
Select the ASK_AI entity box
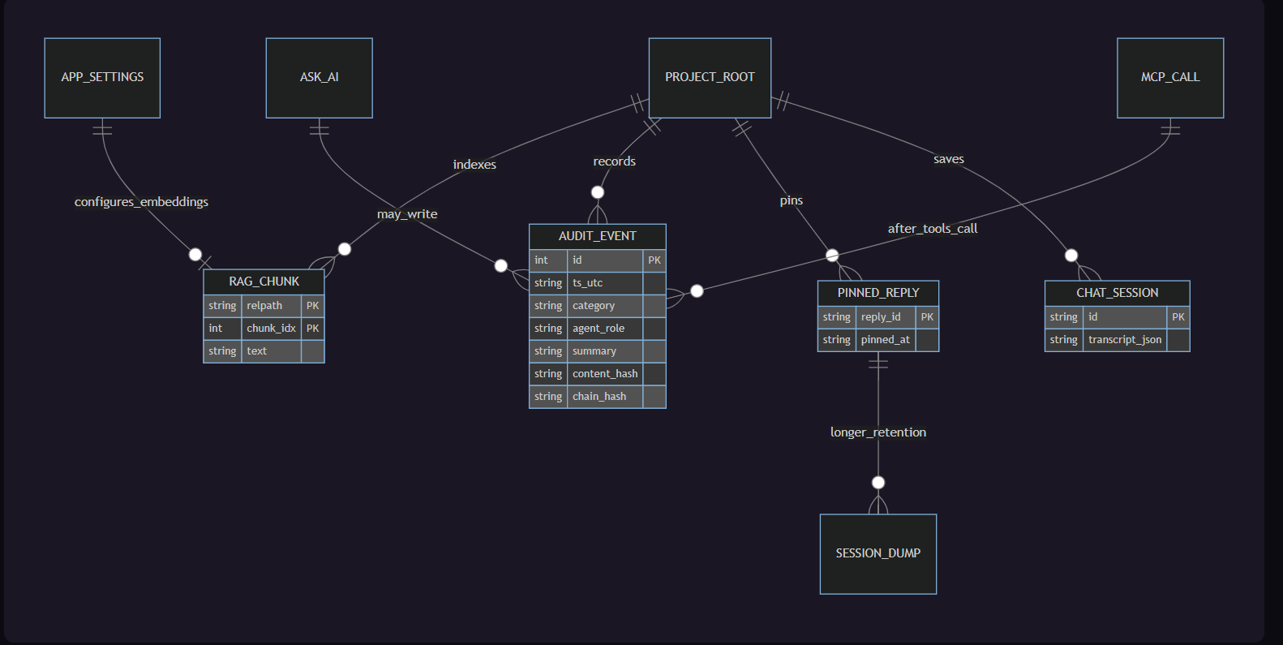point(320,78)
